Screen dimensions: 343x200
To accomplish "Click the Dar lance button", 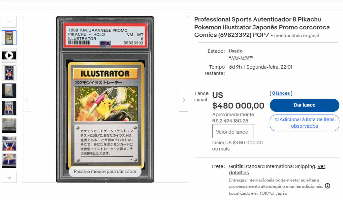I will click(304, 105).
